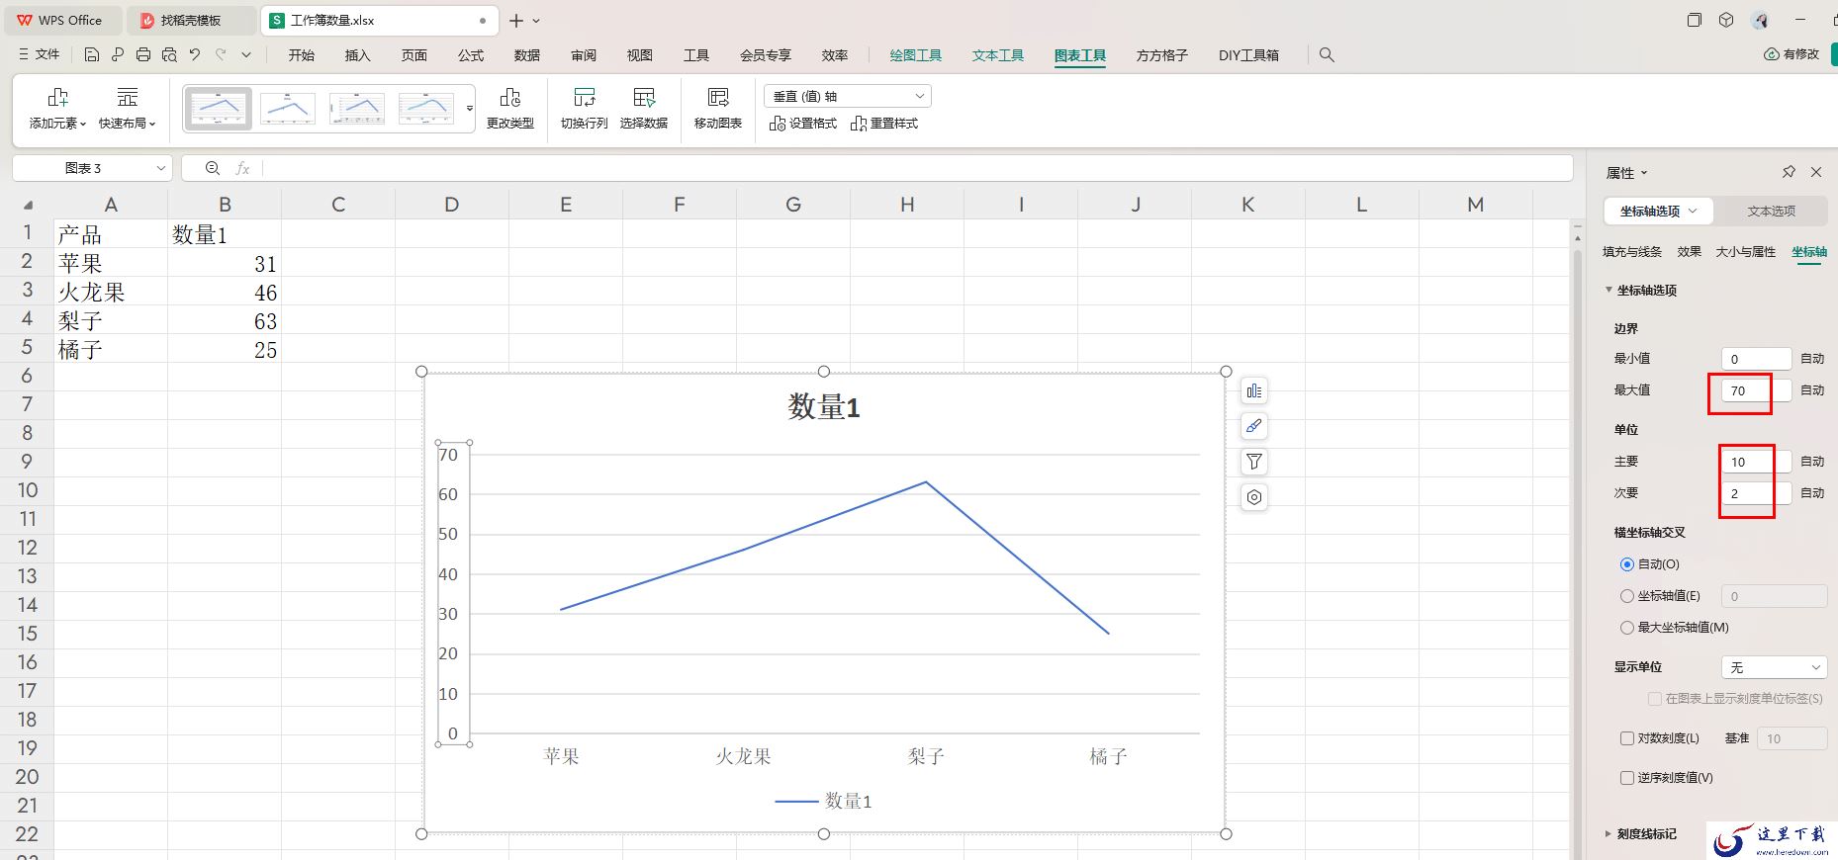
Task: Open the 效果 sub-tab
Action: (1689, 252)
